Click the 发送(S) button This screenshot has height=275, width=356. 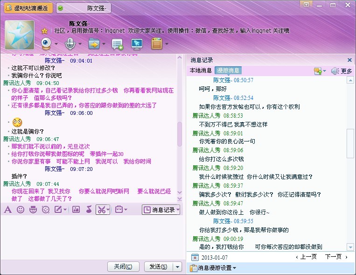pyautogui.click(x=159, y=267)
